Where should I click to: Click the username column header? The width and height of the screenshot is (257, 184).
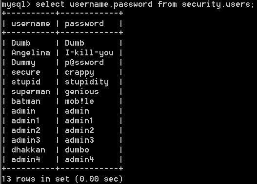[31, 24]
